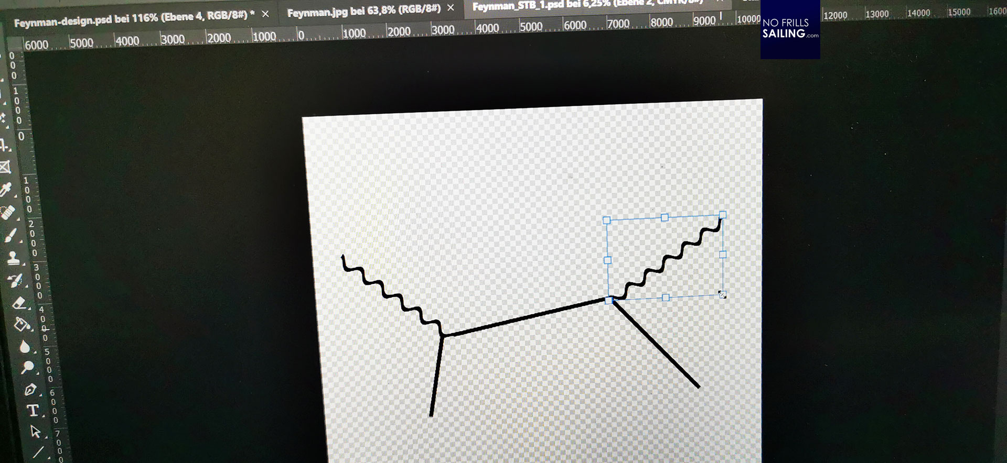Select the Type tool
1007x463 pixels.
click(x=33, y=410)
